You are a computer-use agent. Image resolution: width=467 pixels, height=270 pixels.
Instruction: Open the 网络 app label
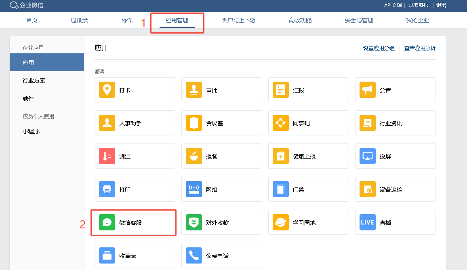click(212, 189)
